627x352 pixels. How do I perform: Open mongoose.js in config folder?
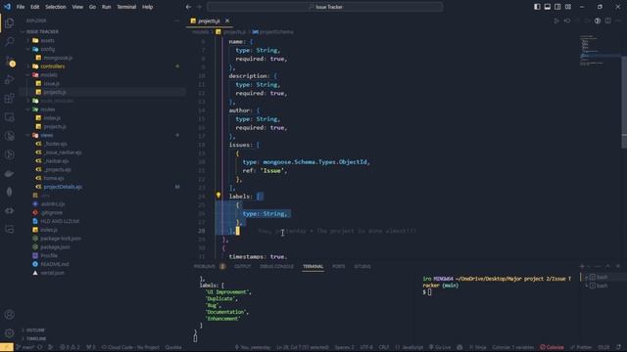click(58, 58)
